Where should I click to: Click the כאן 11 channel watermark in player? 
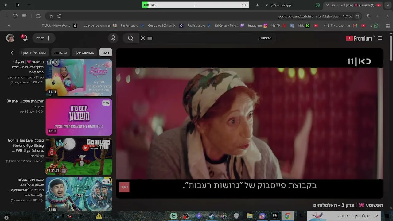pos(124,187)
